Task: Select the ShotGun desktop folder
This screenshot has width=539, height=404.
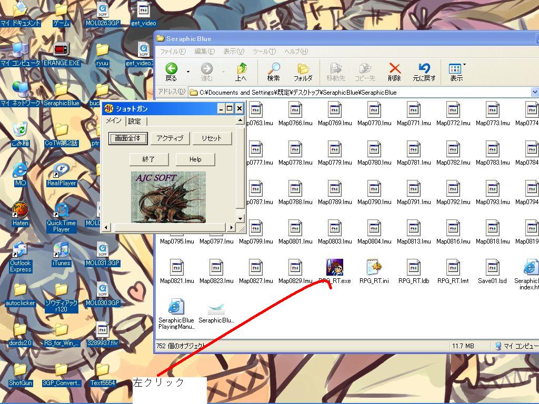Action: 20,370
